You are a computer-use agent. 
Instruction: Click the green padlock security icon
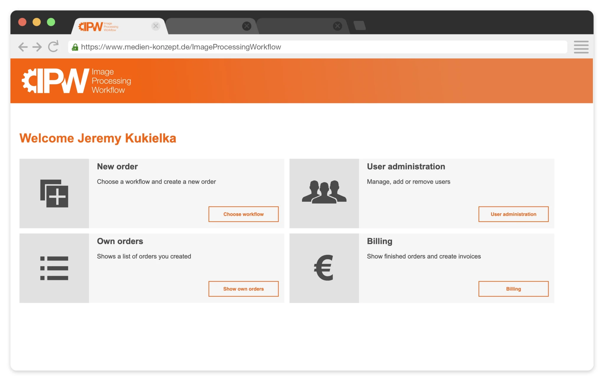pos(75,47)
